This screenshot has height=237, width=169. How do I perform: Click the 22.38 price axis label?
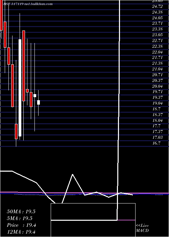pyautogui.click(x=158, y=46)
